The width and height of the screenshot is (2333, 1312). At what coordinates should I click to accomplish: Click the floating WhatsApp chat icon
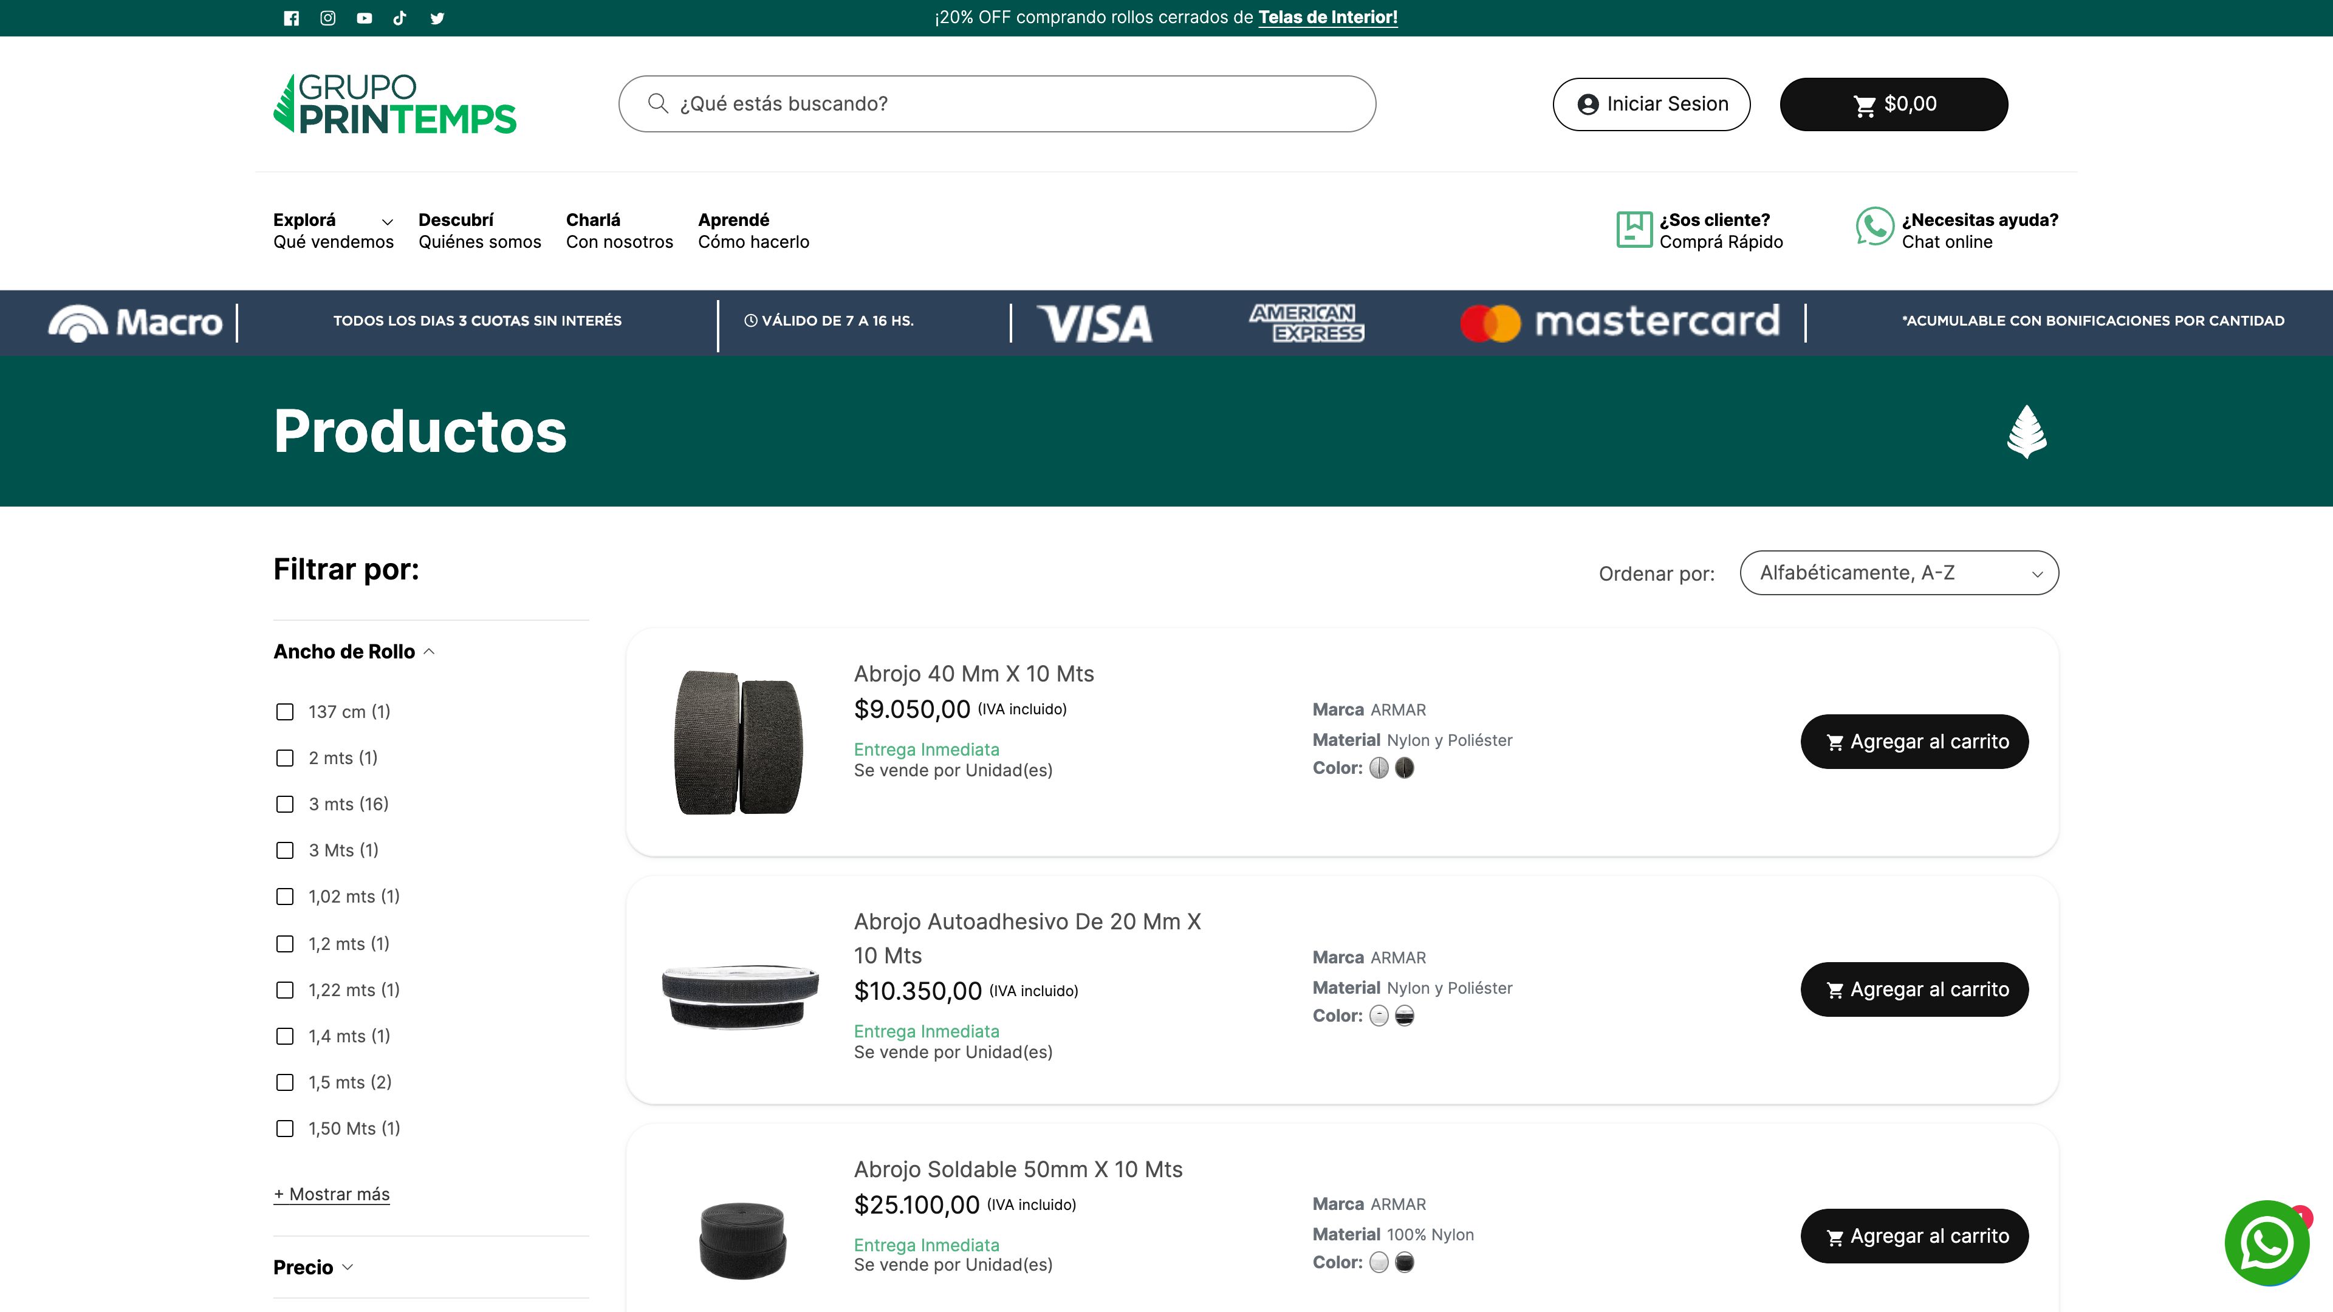[x=2267, y=1243]
